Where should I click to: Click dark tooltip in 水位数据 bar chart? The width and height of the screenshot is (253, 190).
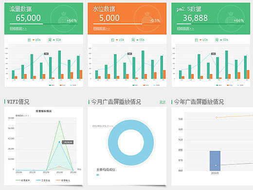130,54
